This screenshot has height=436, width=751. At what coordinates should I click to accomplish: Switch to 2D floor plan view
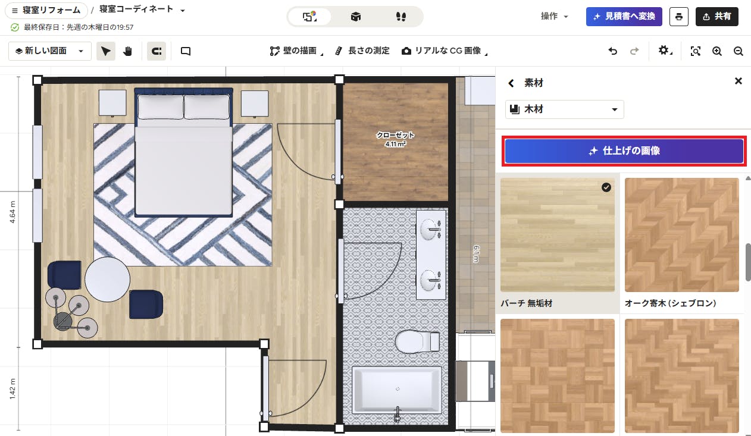pyautogui.click(x=310, y=17)
